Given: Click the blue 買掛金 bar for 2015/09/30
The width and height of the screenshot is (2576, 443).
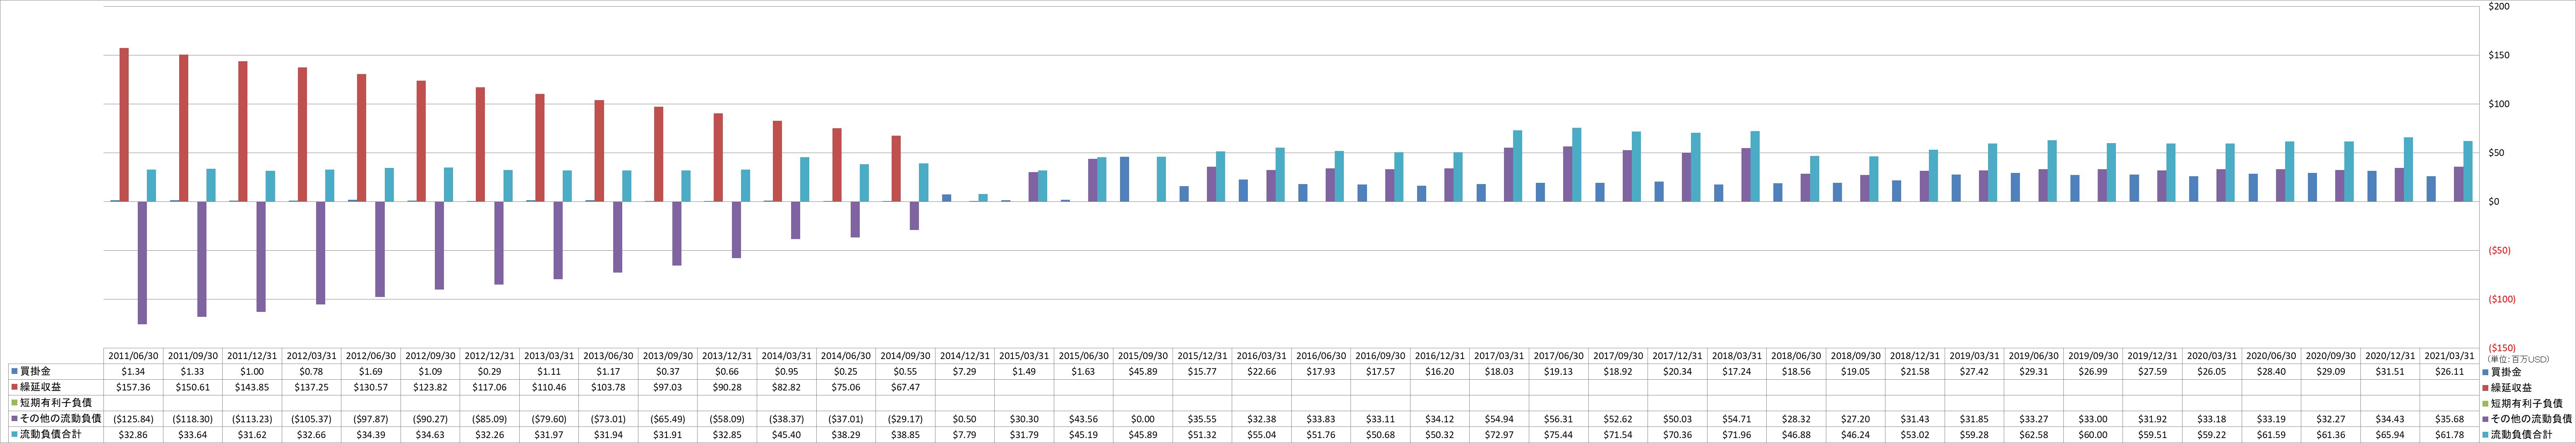Looking at the screenshot, I should point(1124,179).
